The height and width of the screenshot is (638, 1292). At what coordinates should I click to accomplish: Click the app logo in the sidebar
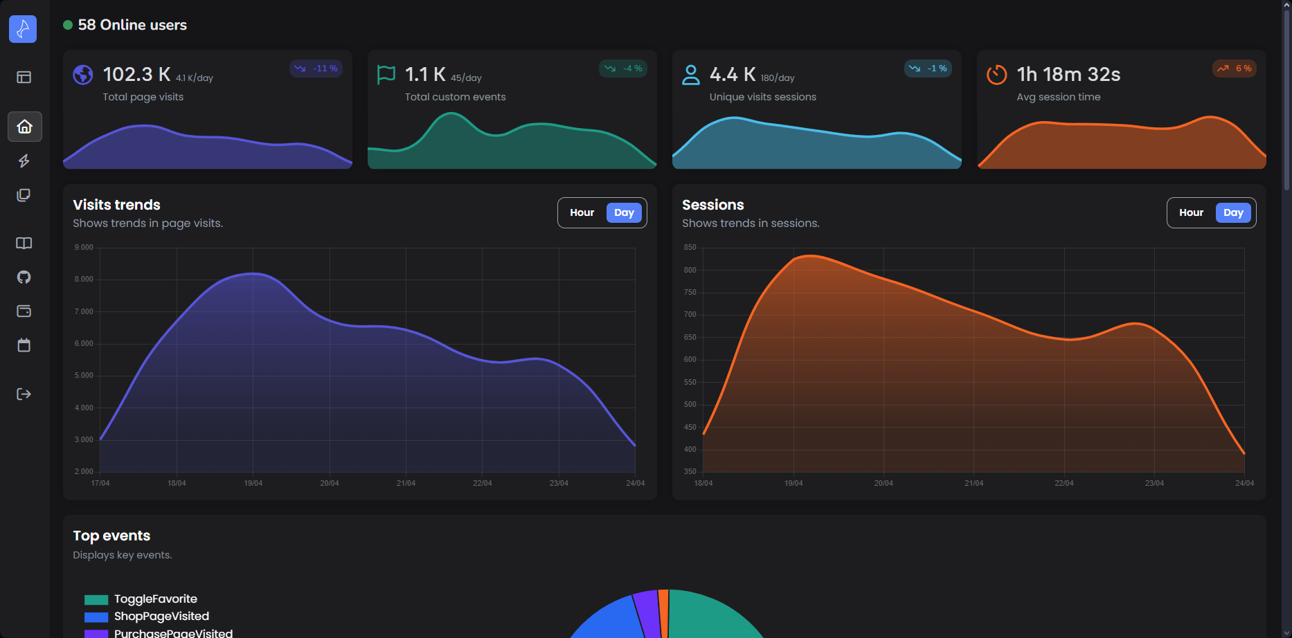[x=23, y=29]
